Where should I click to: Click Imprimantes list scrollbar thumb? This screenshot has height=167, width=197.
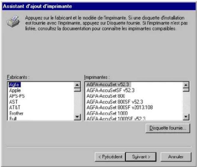(x=186, y=90)
